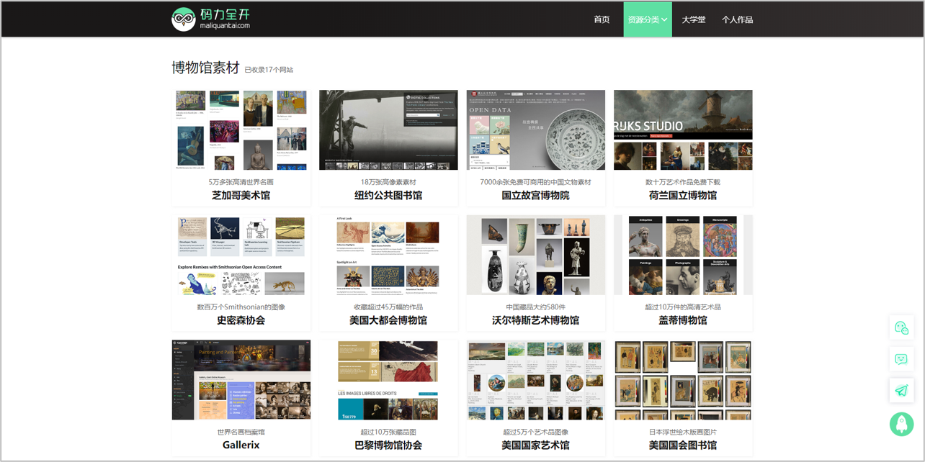Click the owl logo in the header
The width and height of the screenshot is (925, 462).
[x=184, y=19]
